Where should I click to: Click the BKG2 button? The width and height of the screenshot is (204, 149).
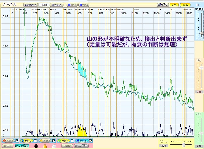[x=67, y=146]
